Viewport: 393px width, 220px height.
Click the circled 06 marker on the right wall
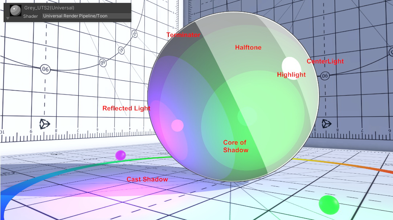(x=325, y=76)
